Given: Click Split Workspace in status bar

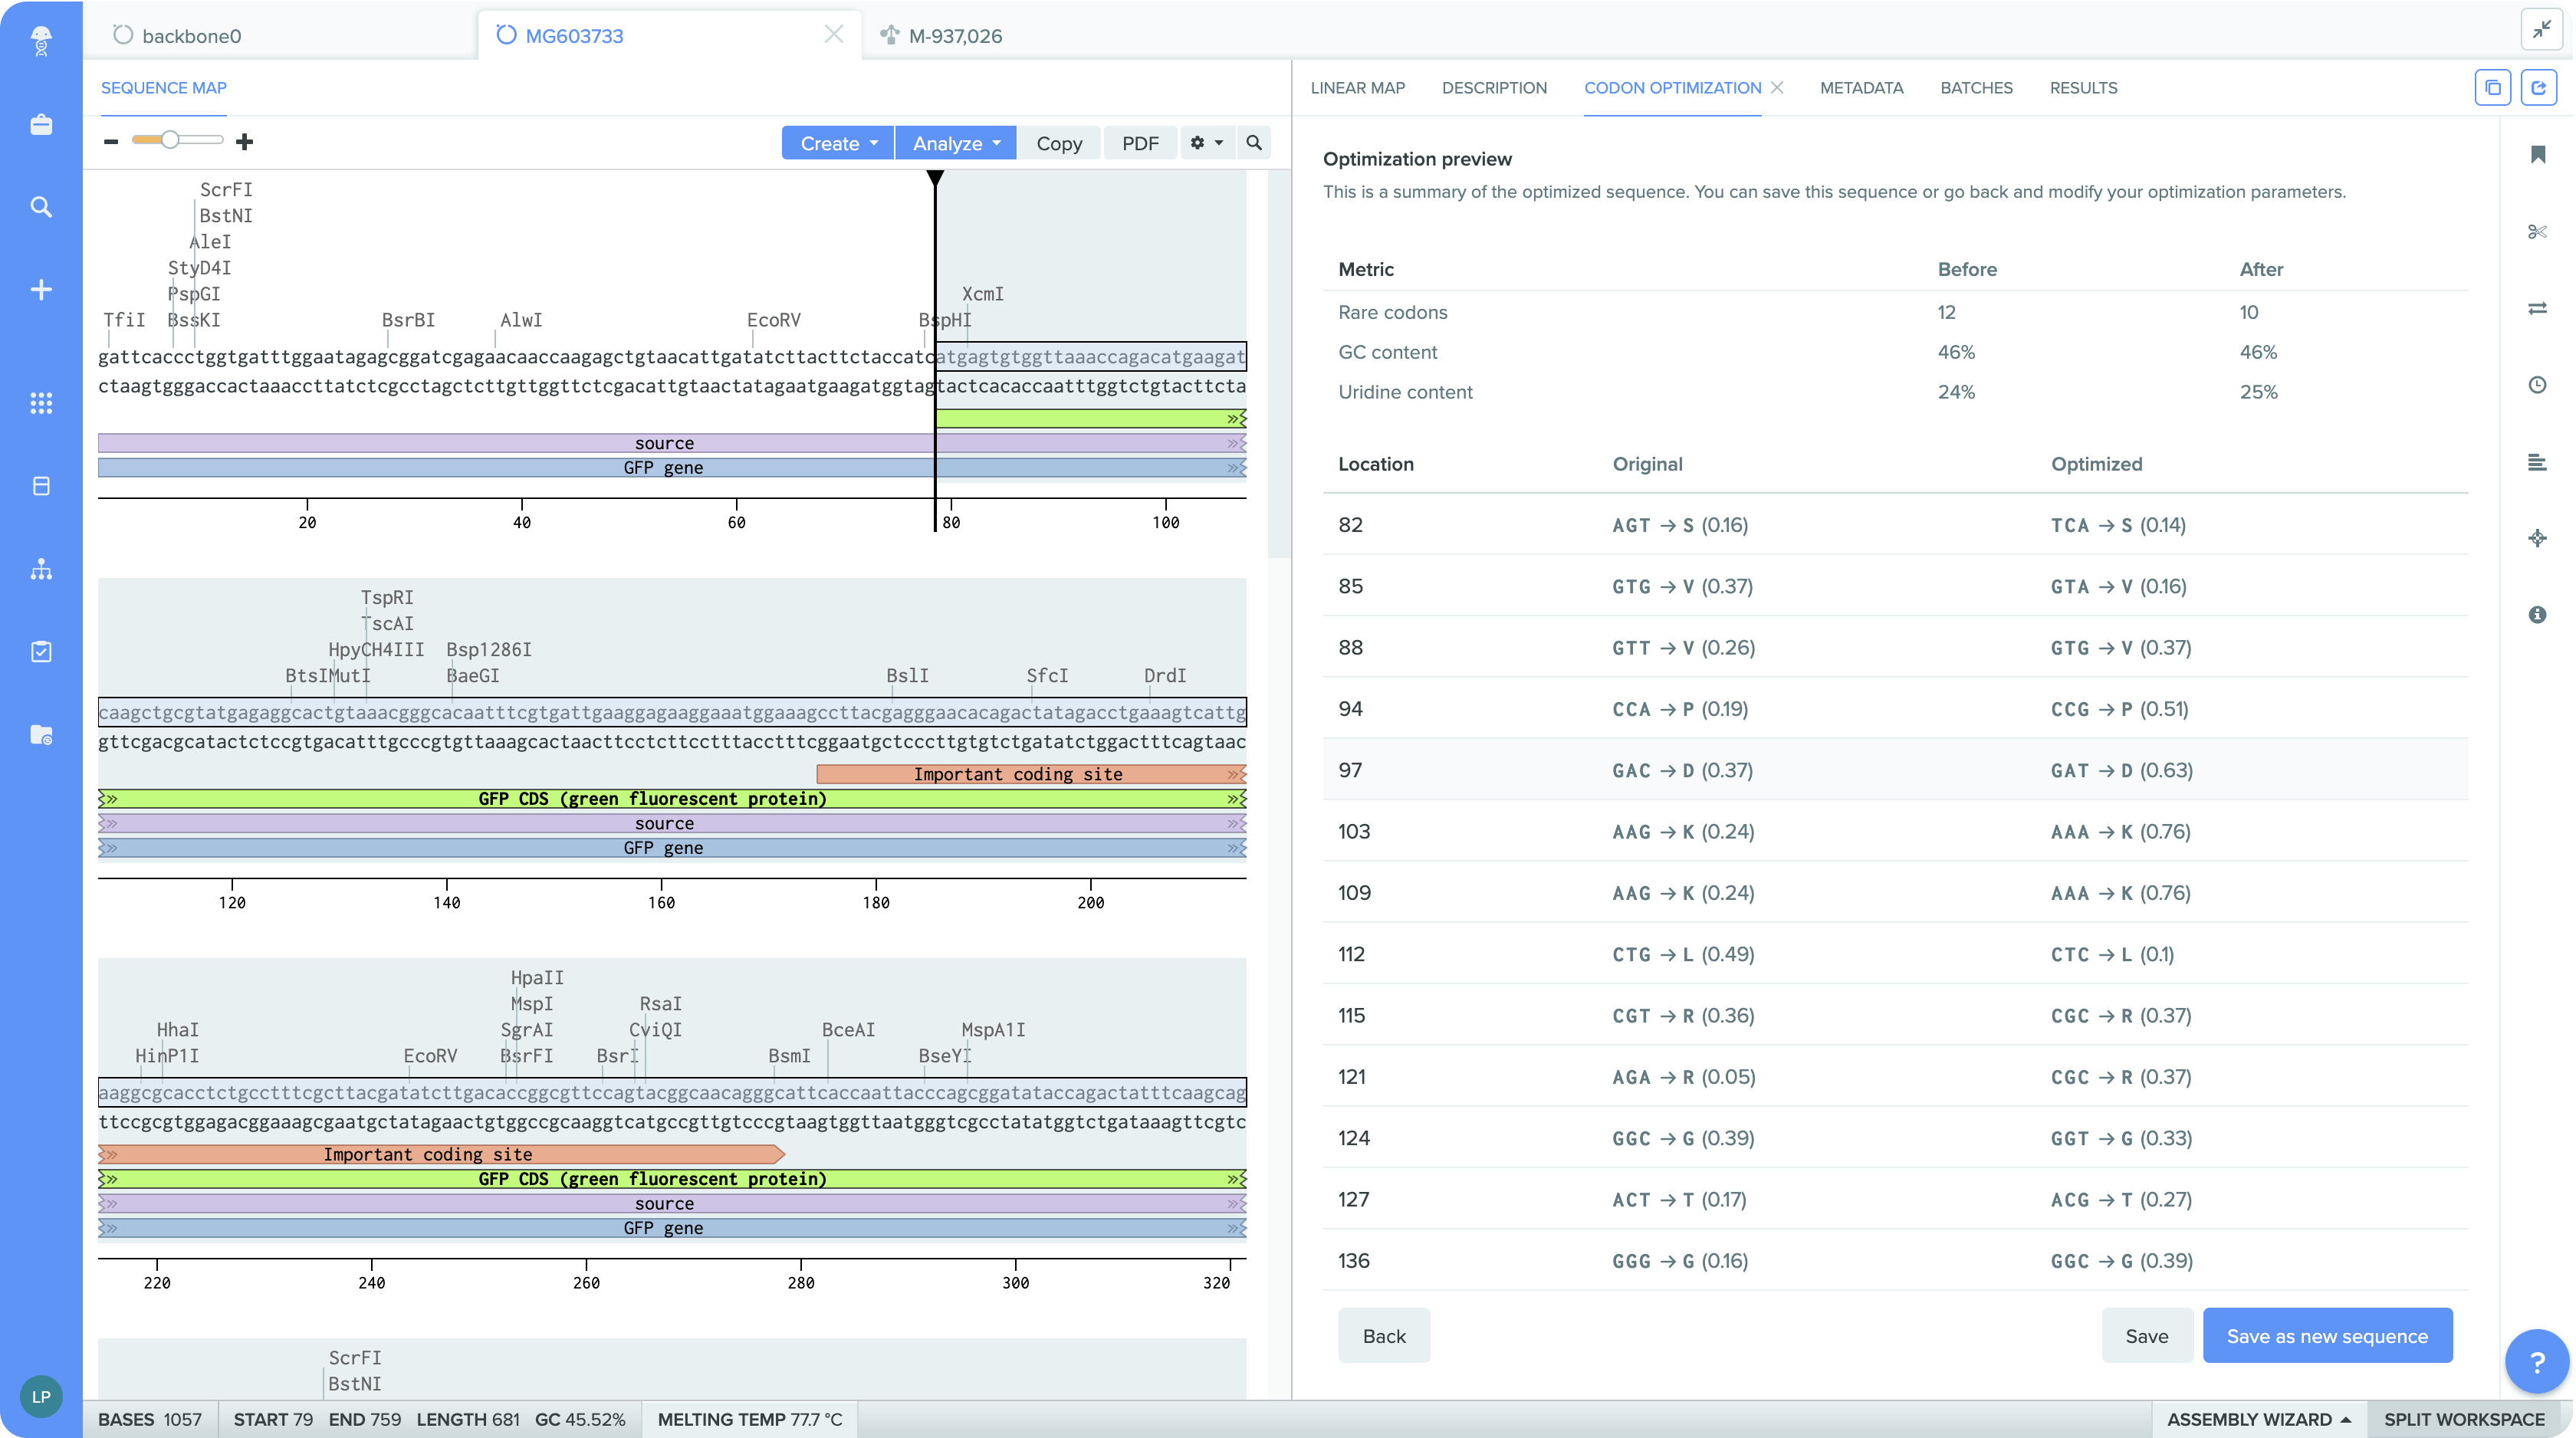Looking at the screenshot, I should tap(2464, 1419).
